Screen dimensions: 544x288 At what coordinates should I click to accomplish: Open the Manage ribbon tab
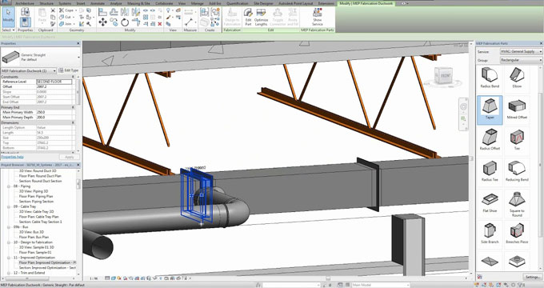(x=197, y=3)
